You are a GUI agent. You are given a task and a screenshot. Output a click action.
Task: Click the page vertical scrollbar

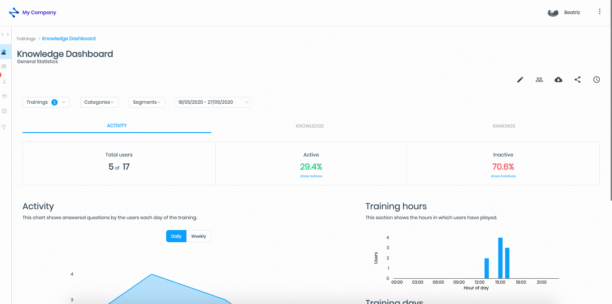(x=611, y=100)
